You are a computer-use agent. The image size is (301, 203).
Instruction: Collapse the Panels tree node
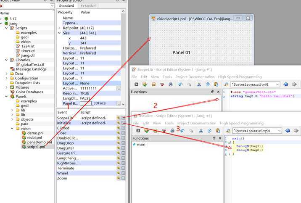coord(6,96)
